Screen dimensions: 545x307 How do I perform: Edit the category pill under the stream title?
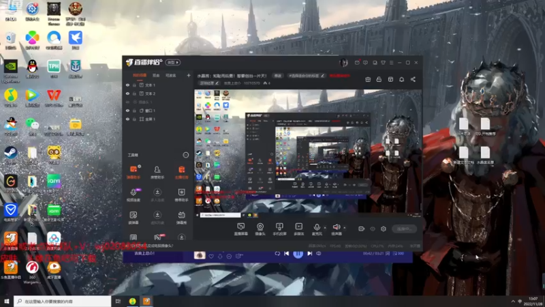click(209, 83)
